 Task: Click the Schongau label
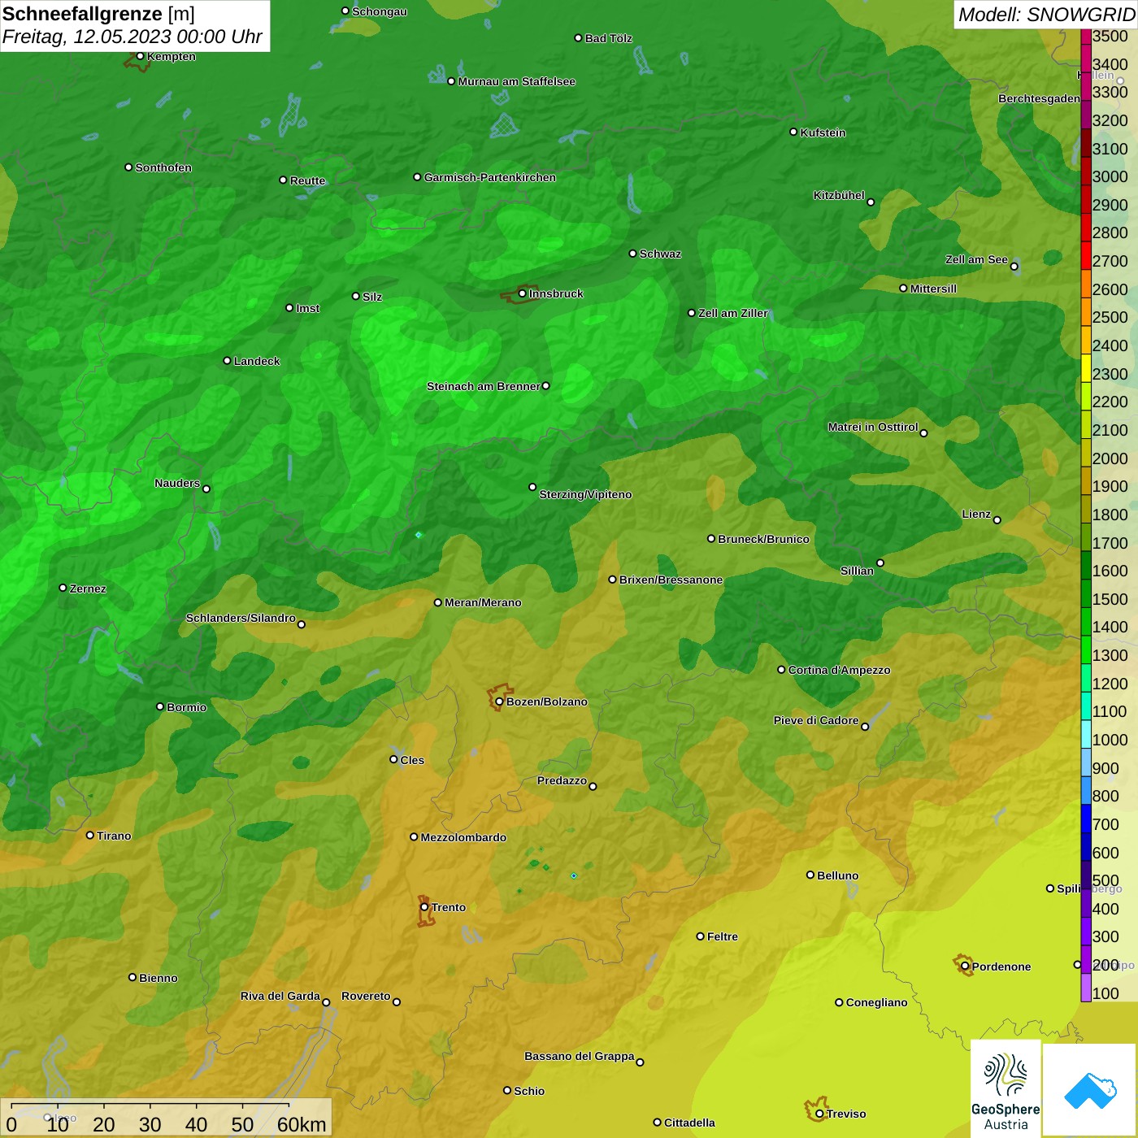(x=380, y=11)
